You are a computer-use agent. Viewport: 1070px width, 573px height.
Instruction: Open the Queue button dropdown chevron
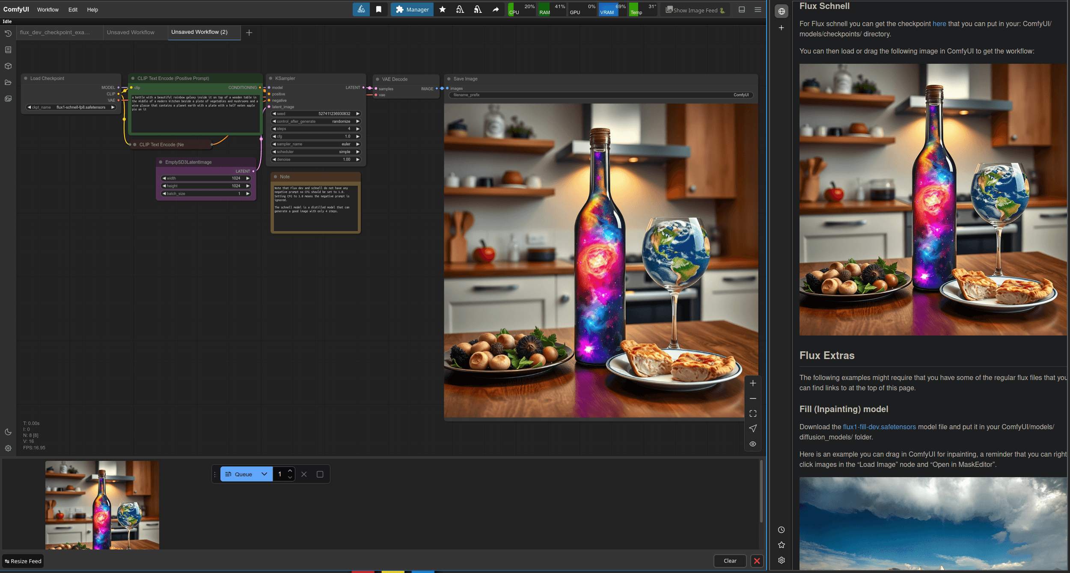265,474
